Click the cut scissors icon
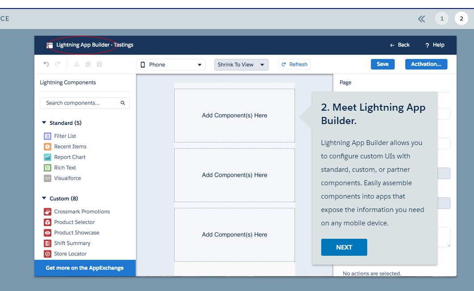Screen dimensions: 474x291 (77, 64)
